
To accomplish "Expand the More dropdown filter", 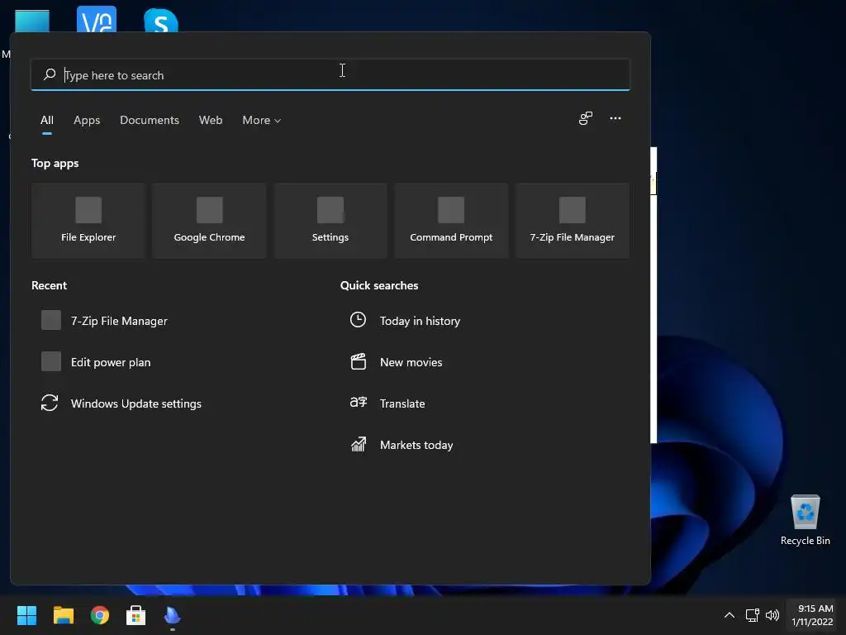I will [262, 120].
